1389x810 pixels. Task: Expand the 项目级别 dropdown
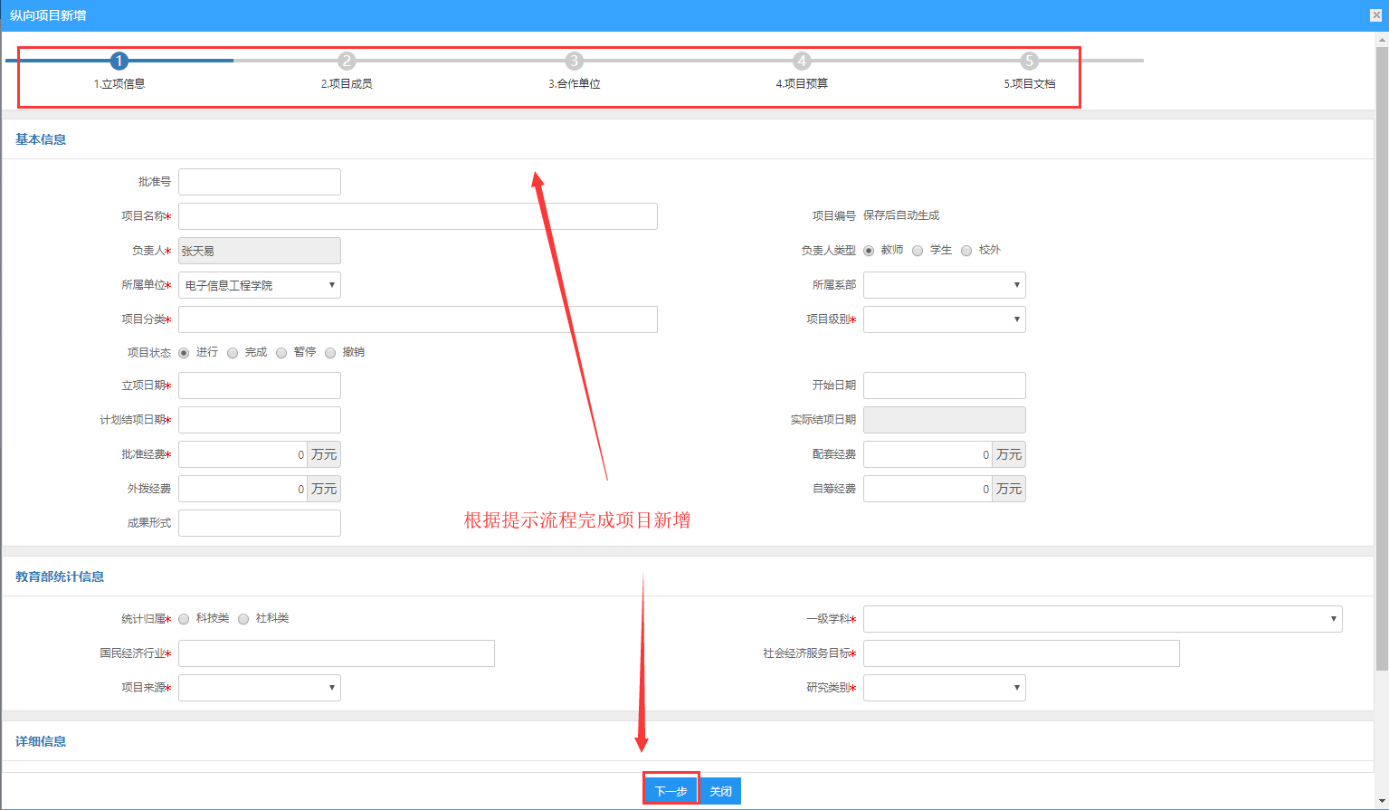click(944, 319)
